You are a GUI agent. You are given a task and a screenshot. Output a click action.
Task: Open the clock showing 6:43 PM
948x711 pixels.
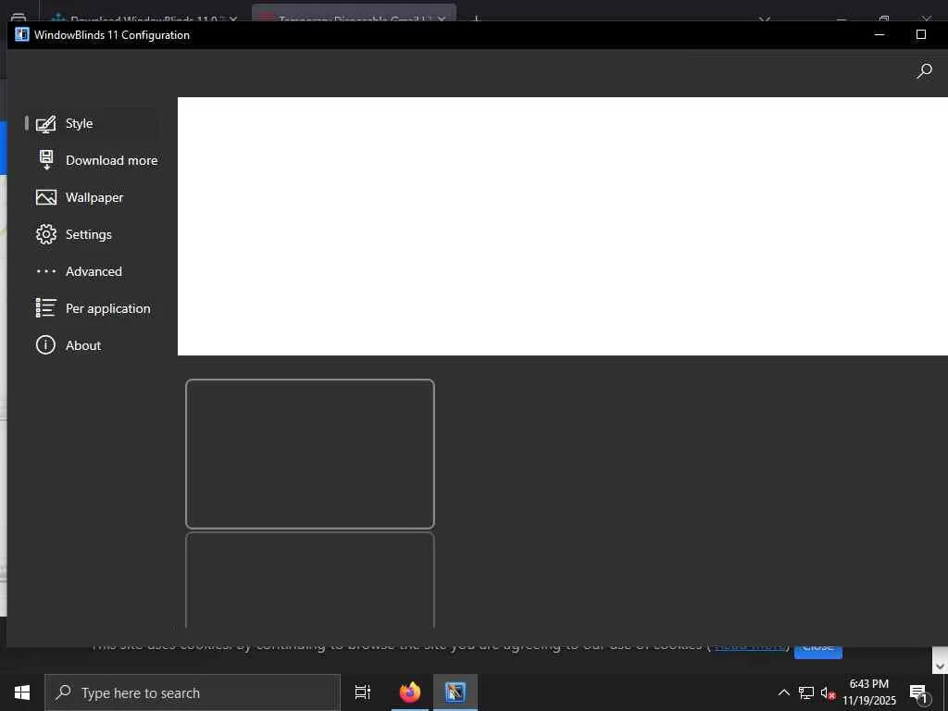[x=868, y=692]
